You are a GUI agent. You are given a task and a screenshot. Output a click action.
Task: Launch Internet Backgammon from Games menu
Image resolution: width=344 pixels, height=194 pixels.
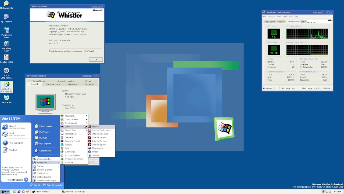(102, 130)
